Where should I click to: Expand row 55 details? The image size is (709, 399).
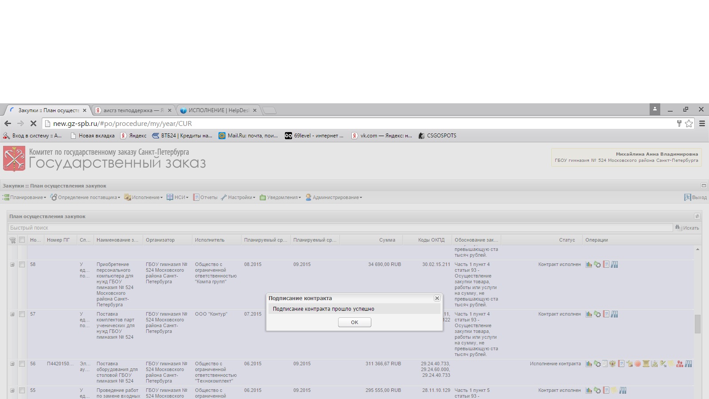(12, 391)
